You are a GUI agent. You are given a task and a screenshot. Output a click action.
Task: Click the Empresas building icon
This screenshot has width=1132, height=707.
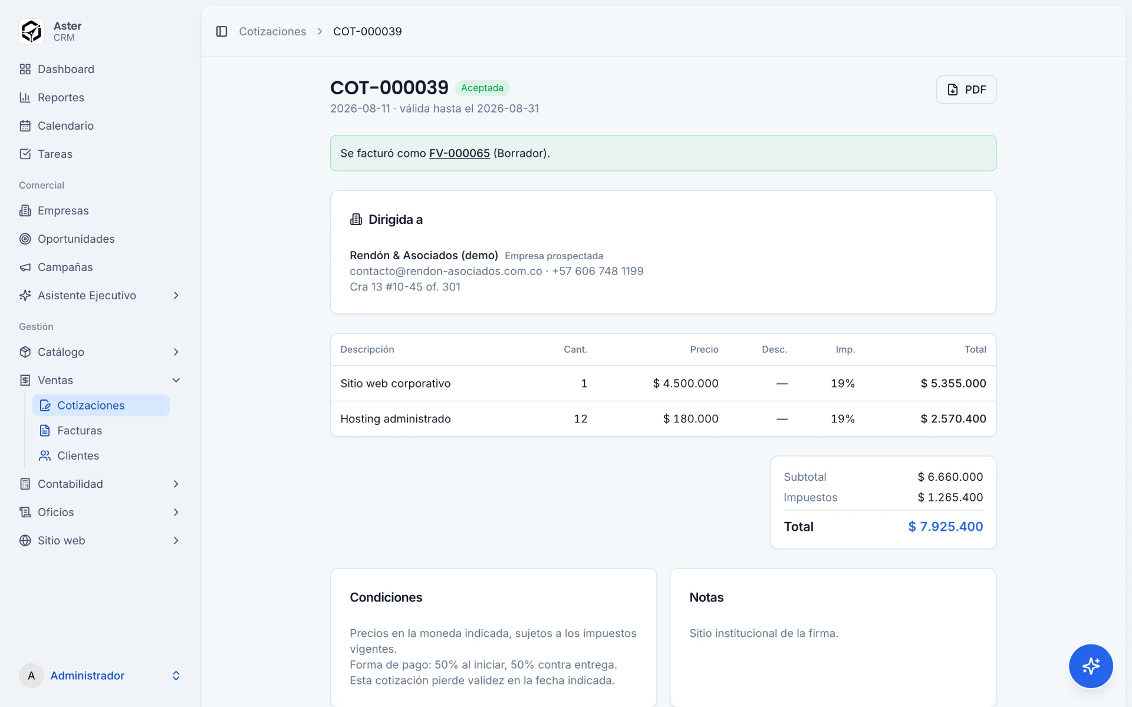click(25, 210)
